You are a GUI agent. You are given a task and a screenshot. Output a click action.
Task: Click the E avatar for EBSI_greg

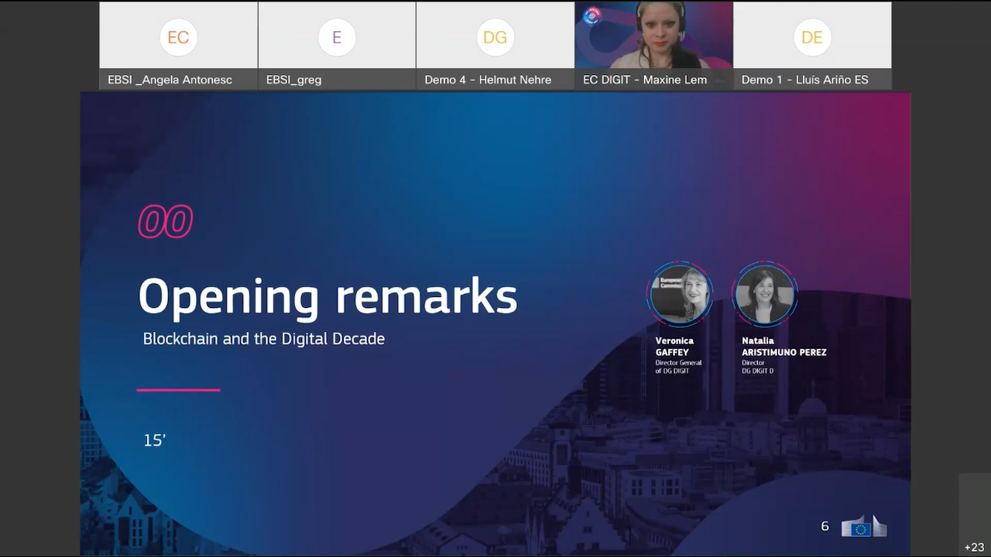[337, 38]
